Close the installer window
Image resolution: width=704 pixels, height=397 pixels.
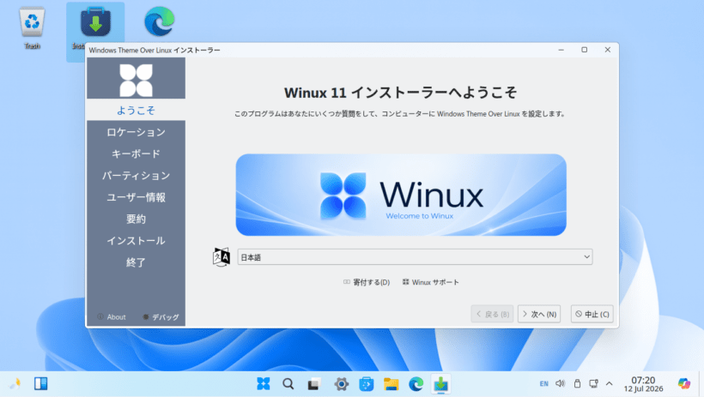[x=608, y=50]
